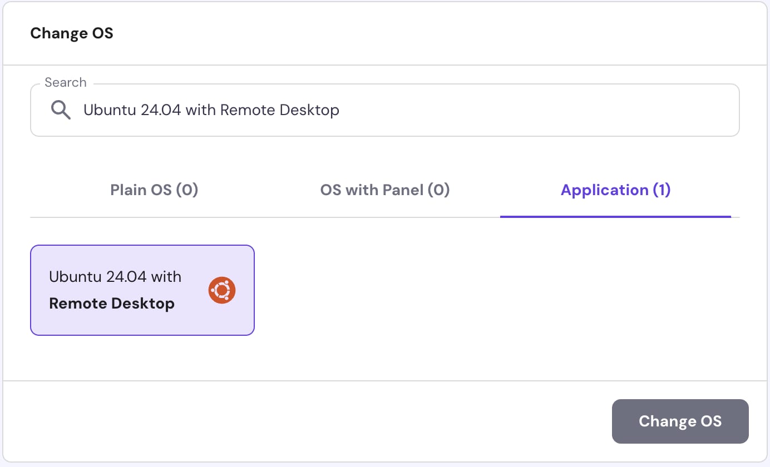Image resolution: width=770 pixels, height=467 pixels.
Task: Click the Change OS dialog title
Action: point(72,33)
